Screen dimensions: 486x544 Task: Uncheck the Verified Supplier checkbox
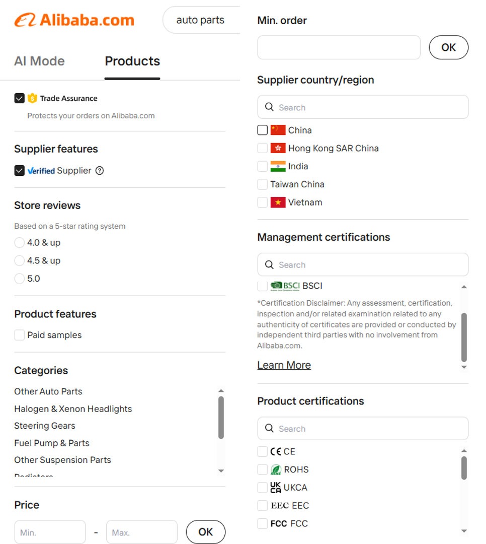(x=20, y=171)
